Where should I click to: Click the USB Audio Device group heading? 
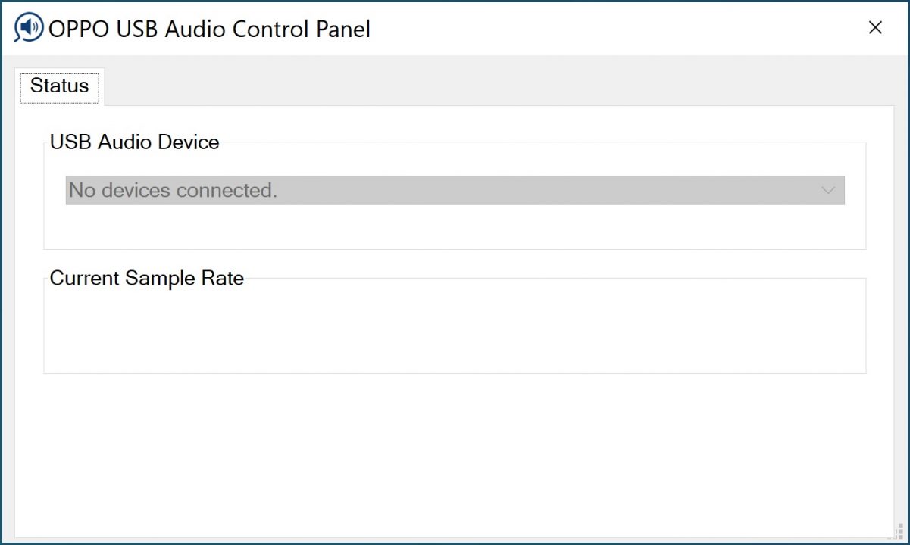coord(134,142)
